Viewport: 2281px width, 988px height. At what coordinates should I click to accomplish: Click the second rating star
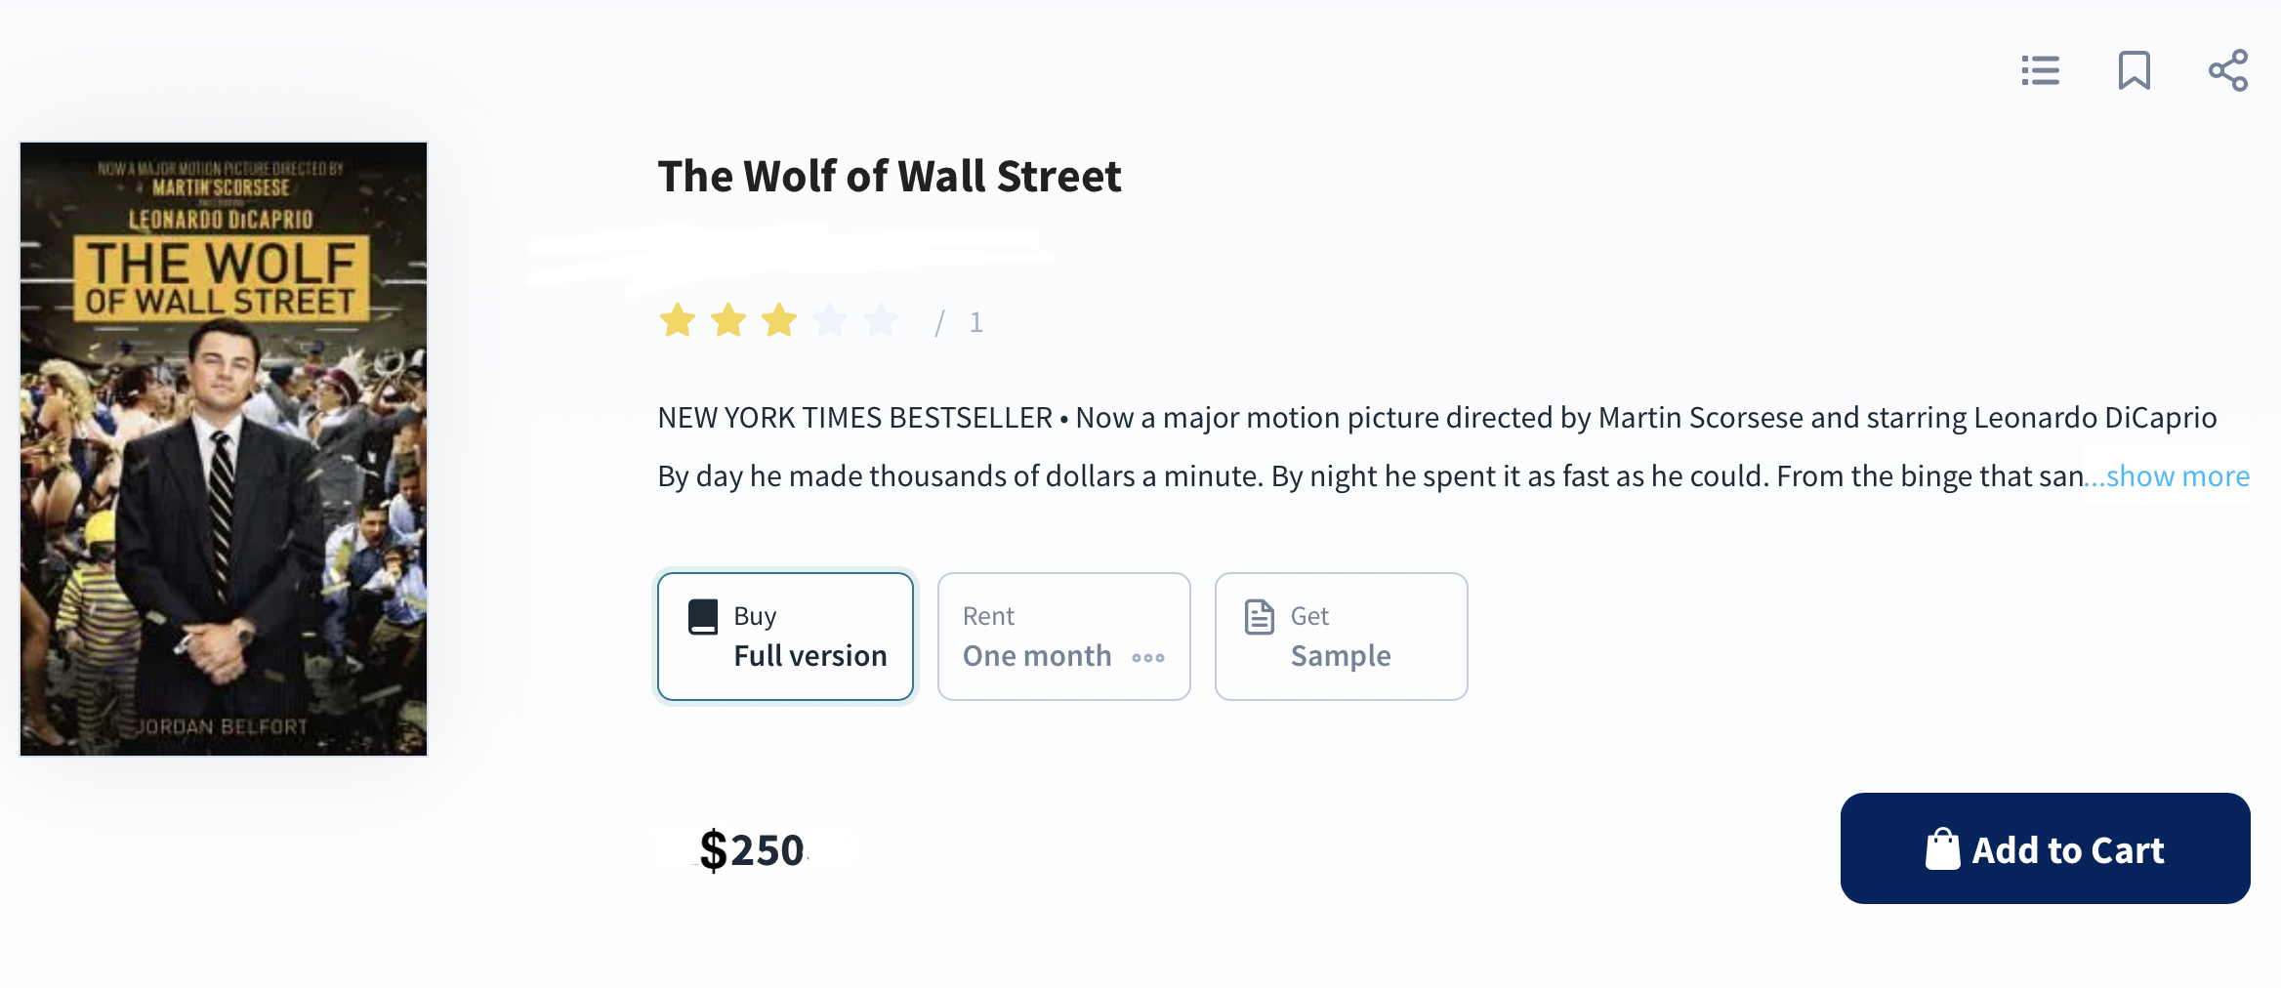(x=728, y=320)
